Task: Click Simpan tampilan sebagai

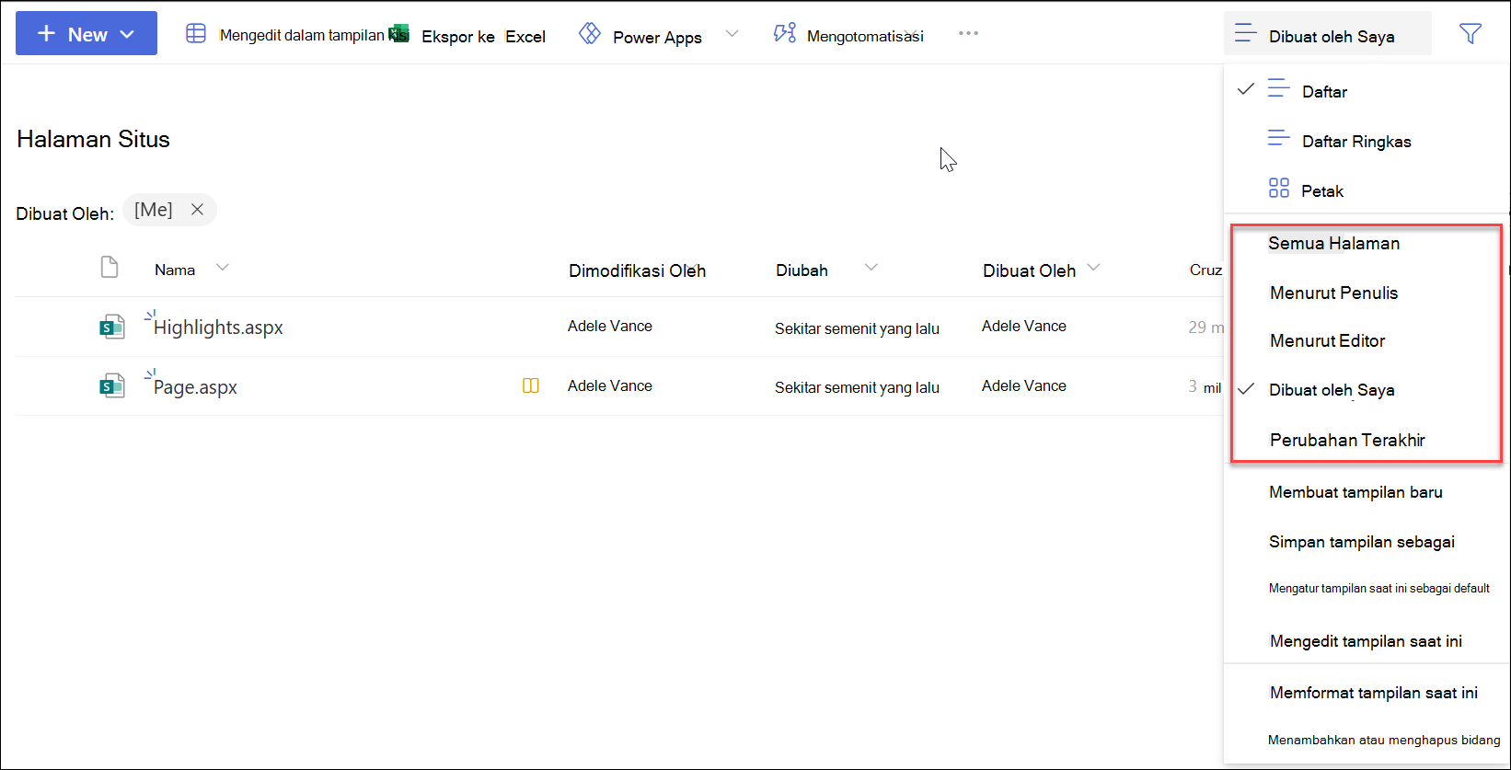Action: (x=1363, y=542)
